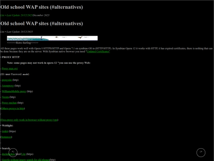Open the txtdot link under Weblight

[5, 131]
